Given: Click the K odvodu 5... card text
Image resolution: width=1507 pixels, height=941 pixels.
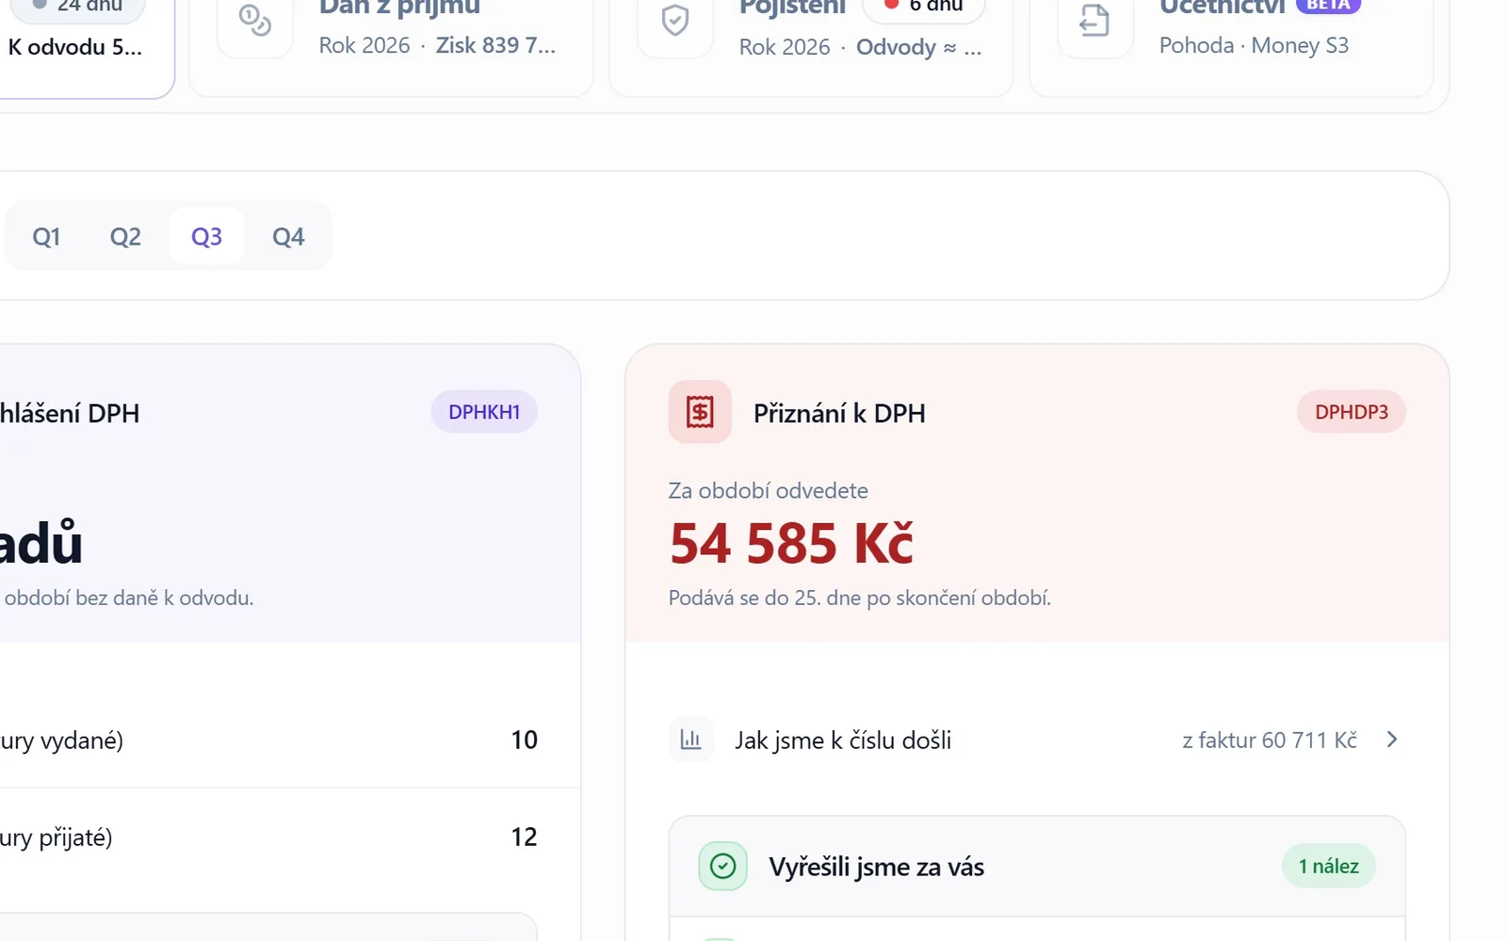Looking at the screenshot, I should pos(75,47).
